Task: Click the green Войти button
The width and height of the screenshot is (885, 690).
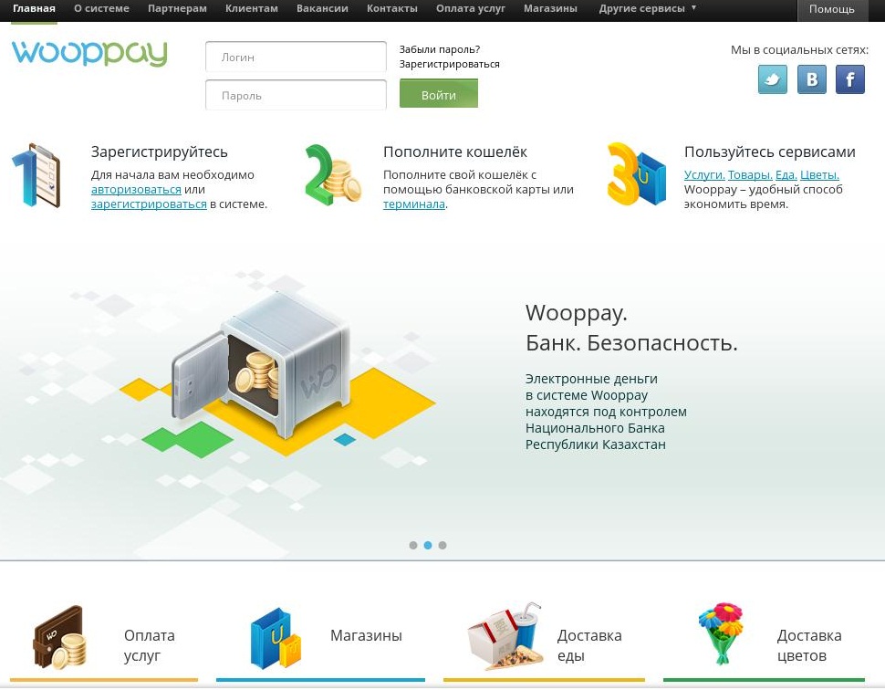Action: tap(439, 94)
